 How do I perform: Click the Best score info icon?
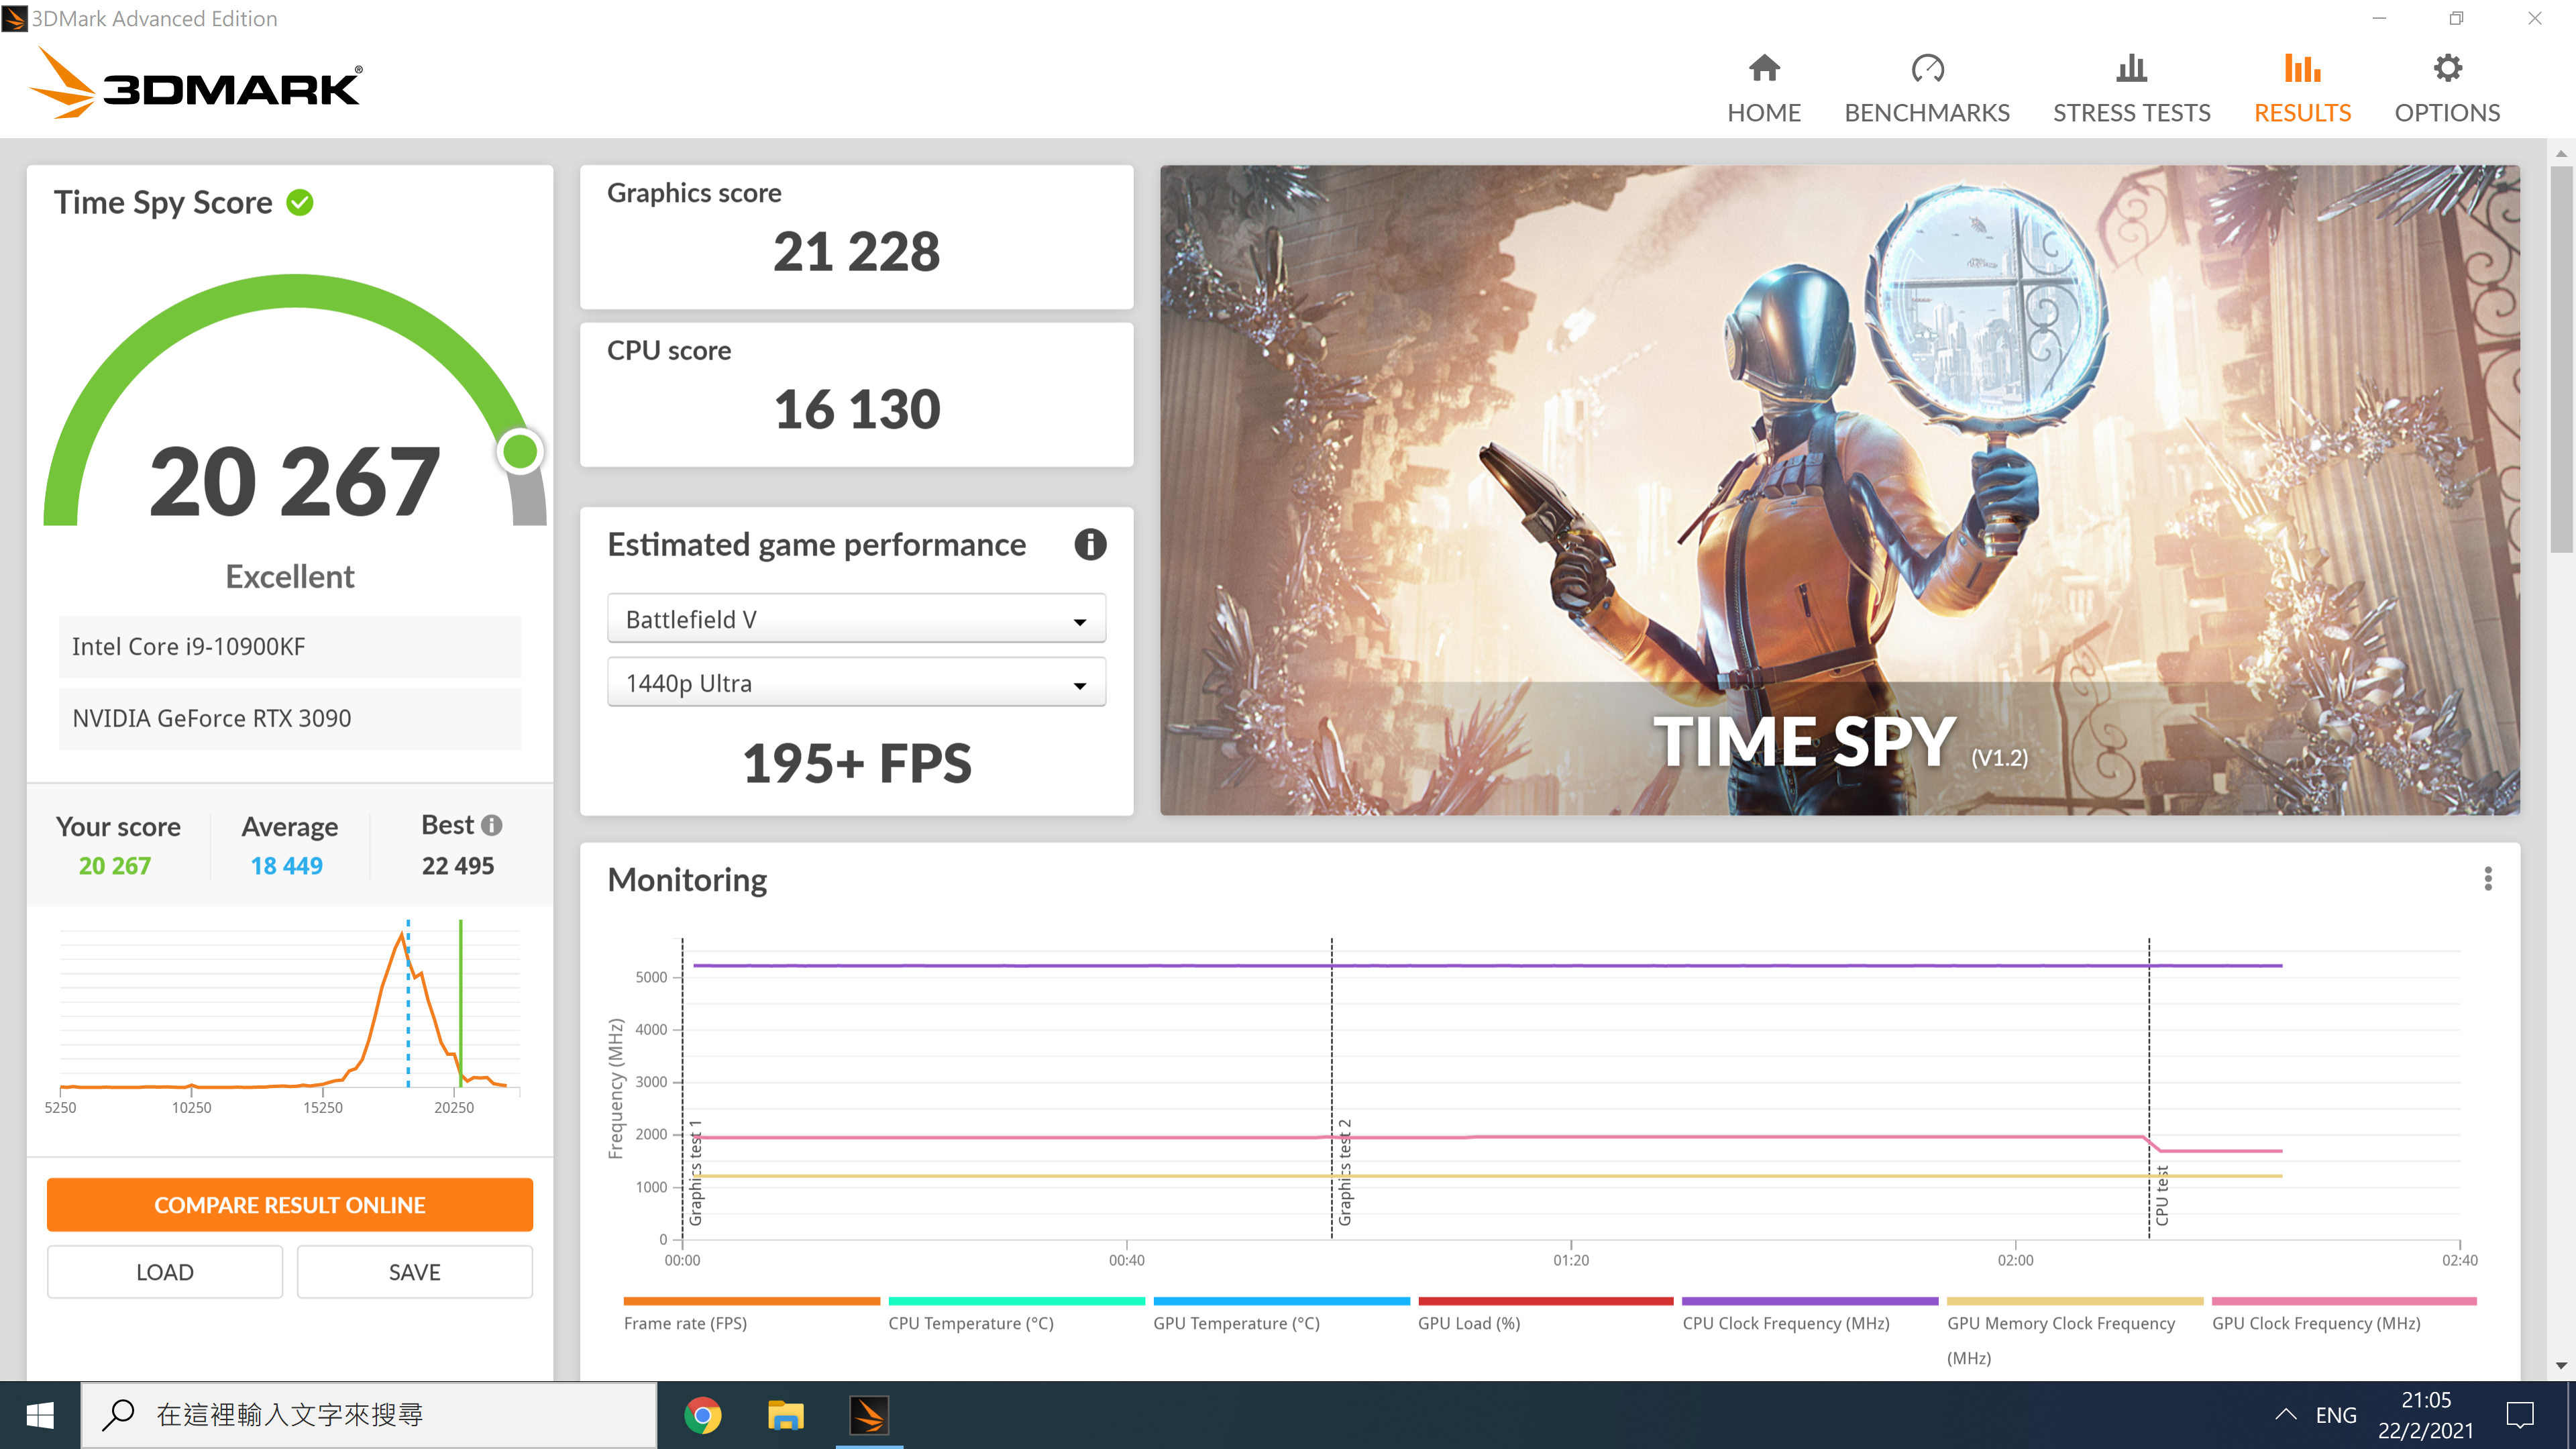[491, 825]
